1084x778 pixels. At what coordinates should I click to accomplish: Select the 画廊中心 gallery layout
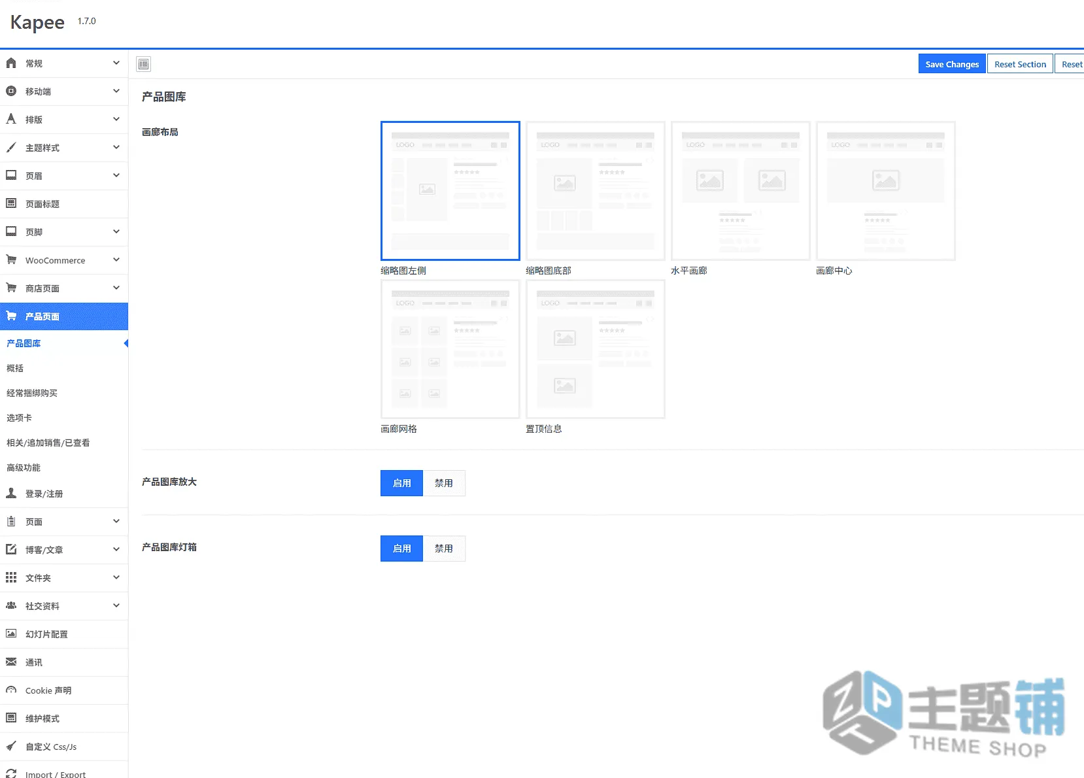tap(886, 191)
